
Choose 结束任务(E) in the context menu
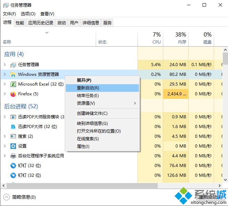[x=102, y=96]
